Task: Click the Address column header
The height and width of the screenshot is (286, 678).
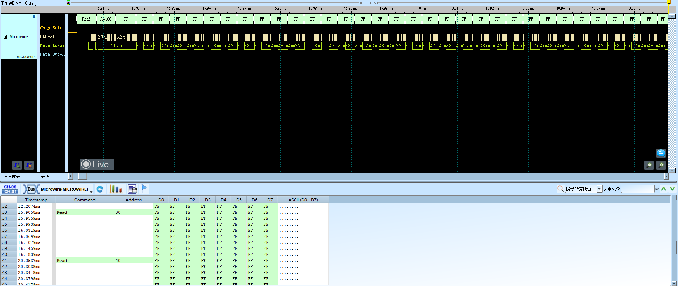Action: (x=133, y=200)
